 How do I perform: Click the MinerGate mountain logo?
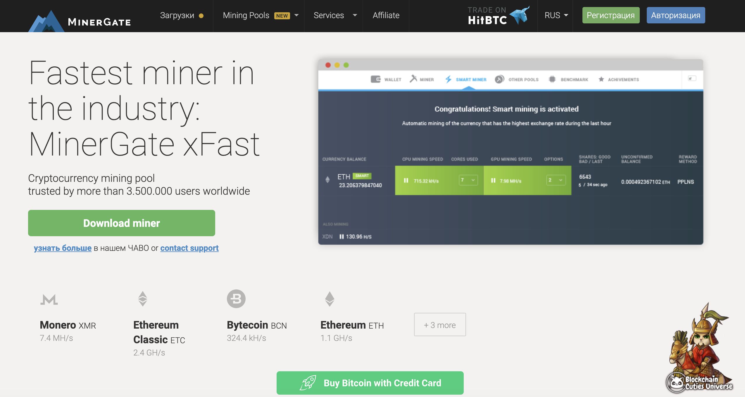coord(46,21)
